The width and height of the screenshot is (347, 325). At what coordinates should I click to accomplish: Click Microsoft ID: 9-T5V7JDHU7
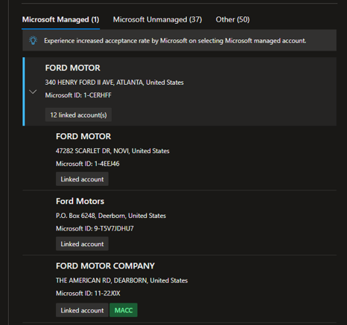pyautogui.click(x=95, y=228)
